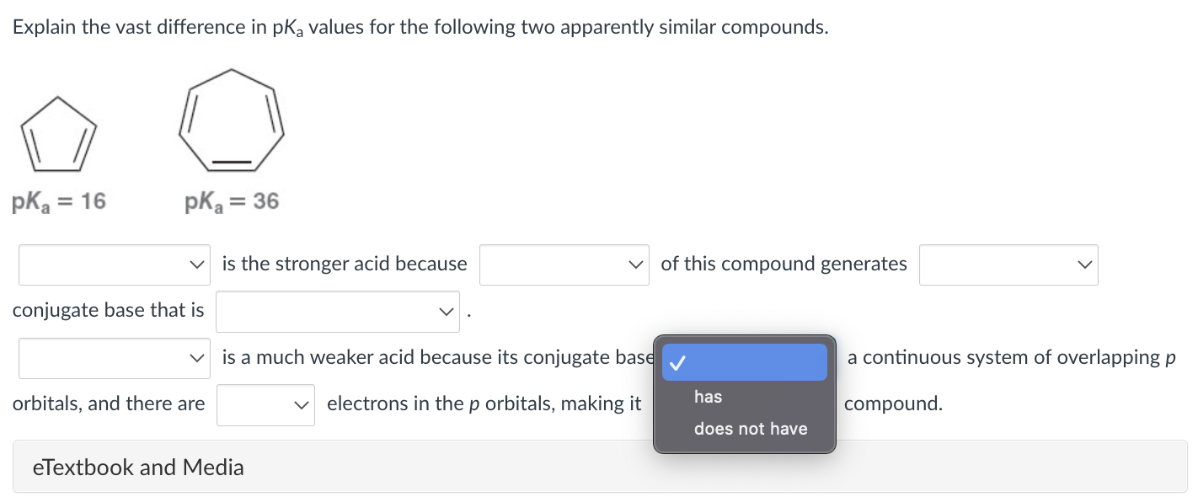Click the cyclopentadiene structure with pKa 16

[x=56, y=131]
